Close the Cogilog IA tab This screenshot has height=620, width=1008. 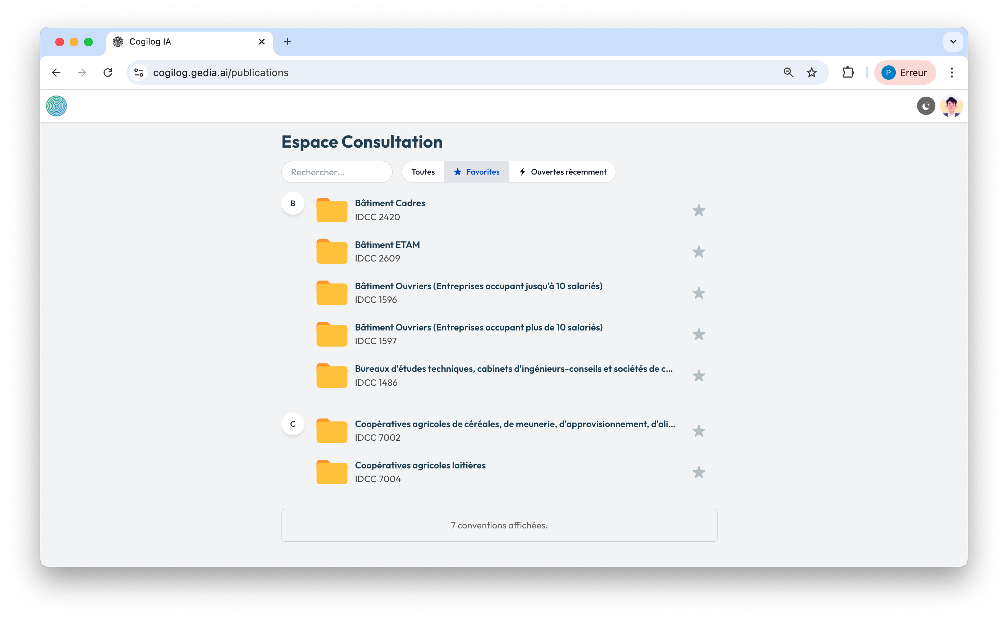(261, 42)
